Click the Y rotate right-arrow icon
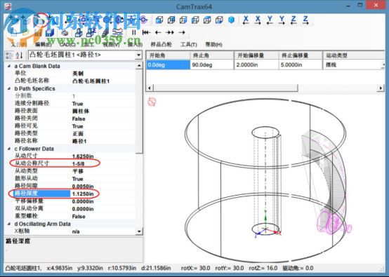This screenshot has width=389, height=277. 282,20
